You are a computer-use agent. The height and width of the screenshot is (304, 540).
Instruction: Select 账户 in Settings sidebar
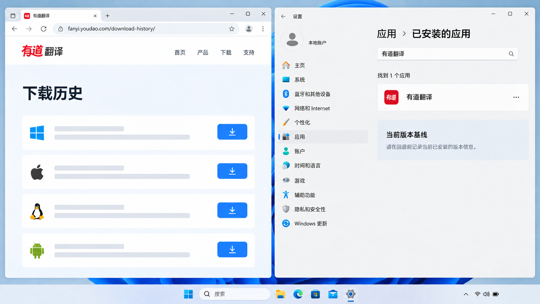tap(323, 151)
